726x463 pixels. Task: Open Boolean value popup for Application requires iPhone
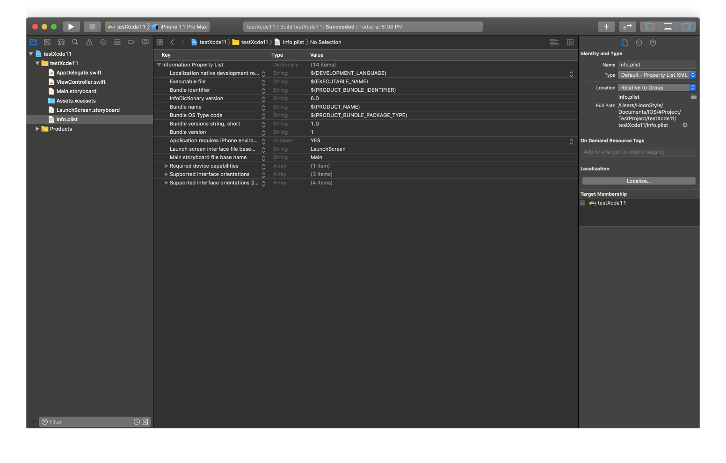[x=571, y=141]
